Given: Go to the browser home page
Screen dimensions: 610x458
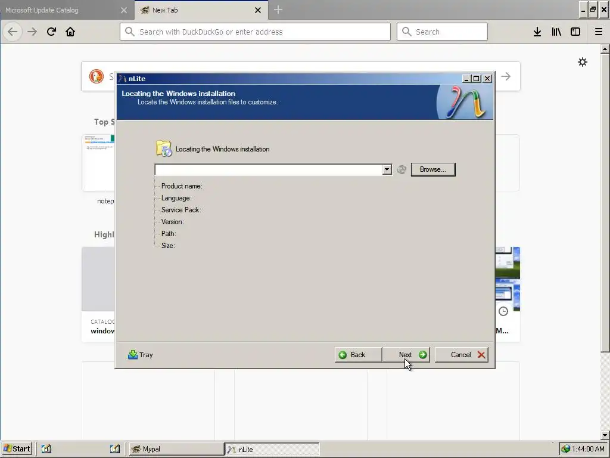Looking at the screenshot, I should 70,32.
